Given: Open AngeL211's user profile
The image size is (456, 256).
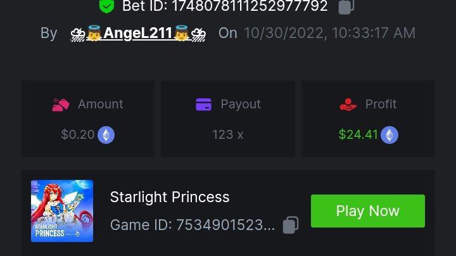Looking at the screenshot, I should pos(138,33).
